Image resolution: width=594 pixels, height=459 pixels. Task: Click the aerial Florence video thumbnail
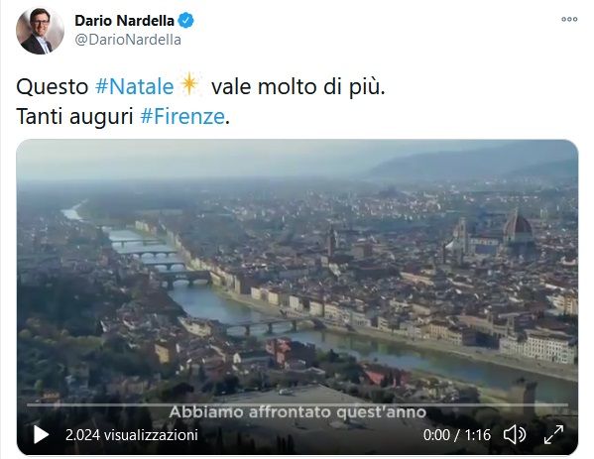click(297, 273)
